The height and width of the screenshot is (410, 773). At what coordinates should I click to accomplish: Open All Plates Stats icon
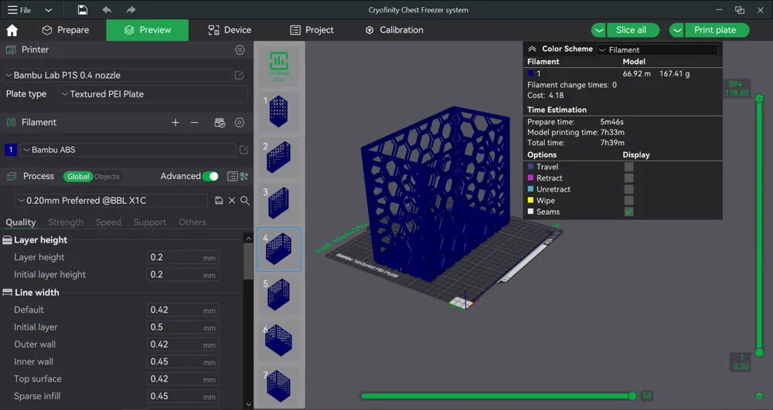pos(279,66)
